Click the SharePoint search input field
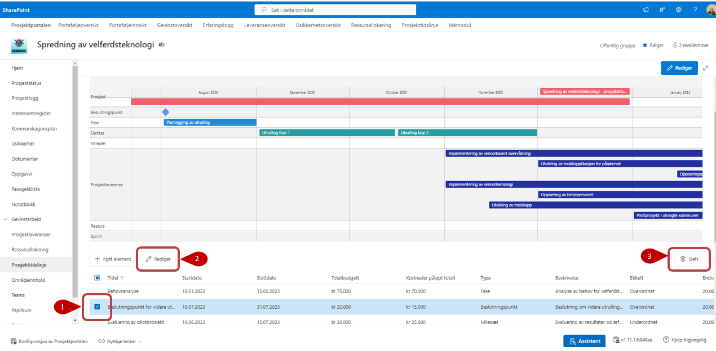 point(335,10)
